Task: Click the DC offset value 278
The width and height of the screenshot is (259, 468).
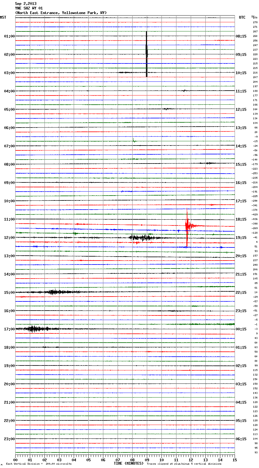Action: pos(255,22)
